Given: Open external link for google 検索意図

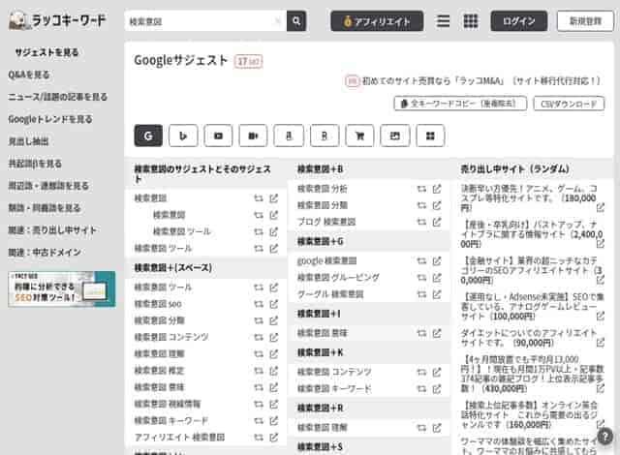Looking at the screenshot, I should tap(437, 261).
